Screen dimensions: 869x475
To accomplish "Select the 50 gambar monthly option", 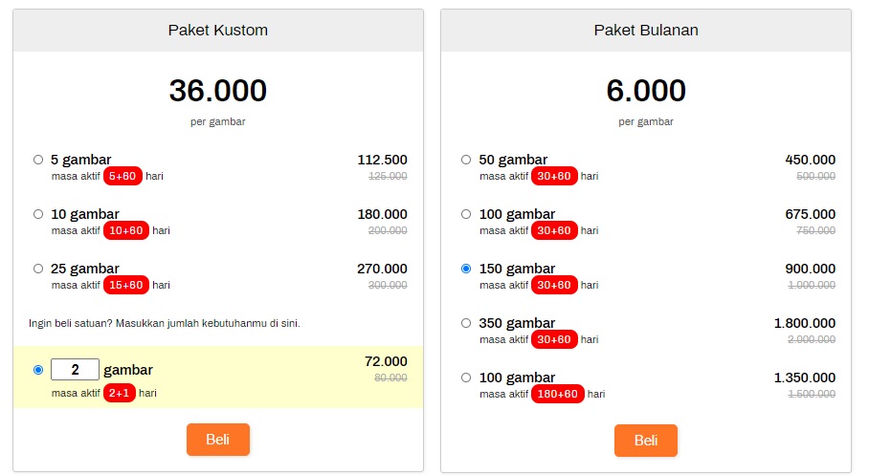I will (465, 160).
